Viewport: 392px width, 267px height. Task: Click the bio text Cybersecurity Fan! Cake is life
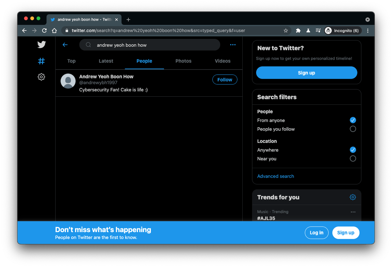coord(113,90)
